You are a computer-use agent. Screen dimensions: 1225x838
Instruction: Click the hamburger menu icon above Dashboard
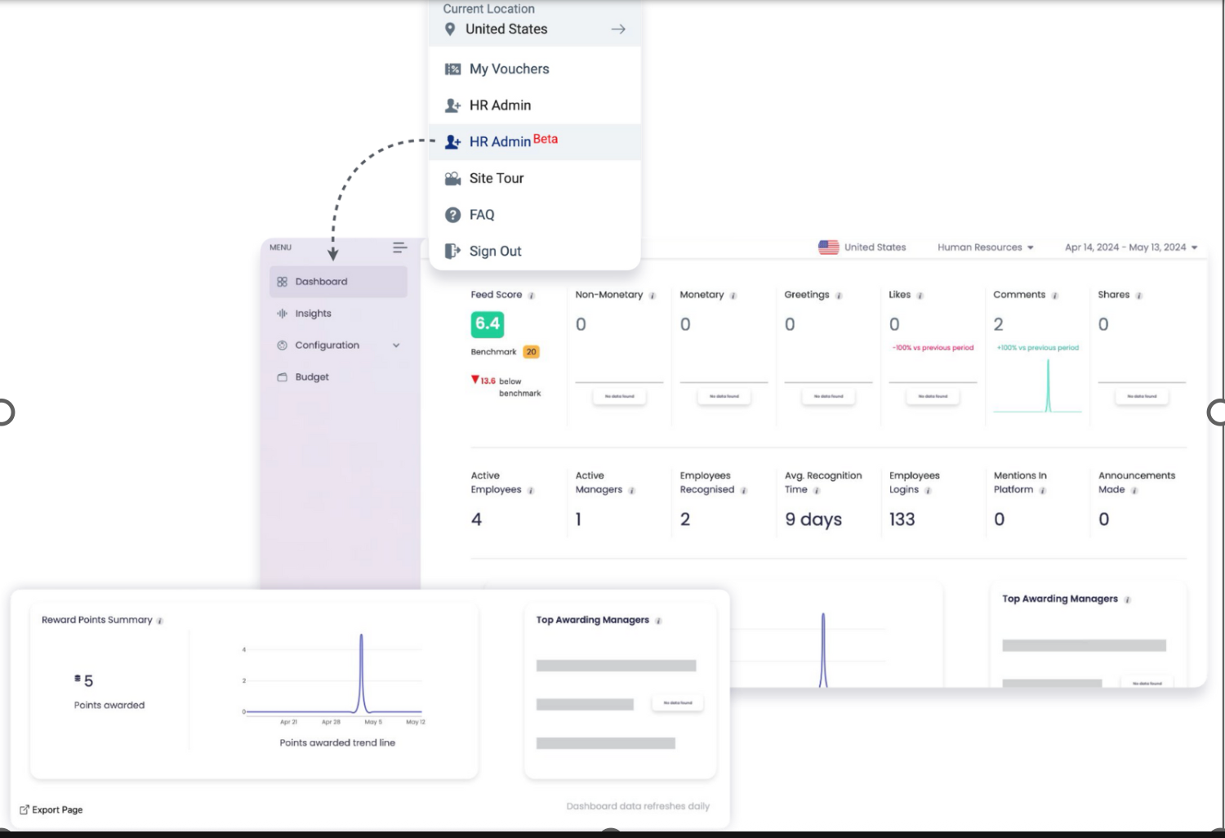click(399, 247)
